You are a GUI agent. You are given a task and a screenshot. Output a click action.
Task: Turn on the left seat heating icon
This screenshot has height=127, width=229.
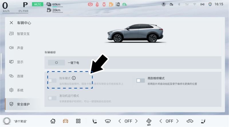pyautogui.click(x=95, y=121)
